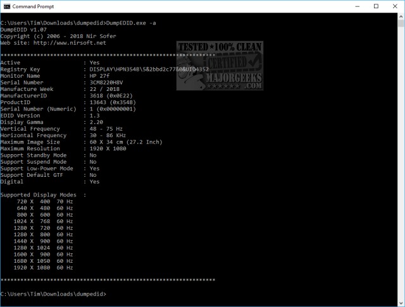Viewport: 405px width, 307px height.
Task: Click the '1280 X 800 60 Hz' mode
Action: pos(44,234)
